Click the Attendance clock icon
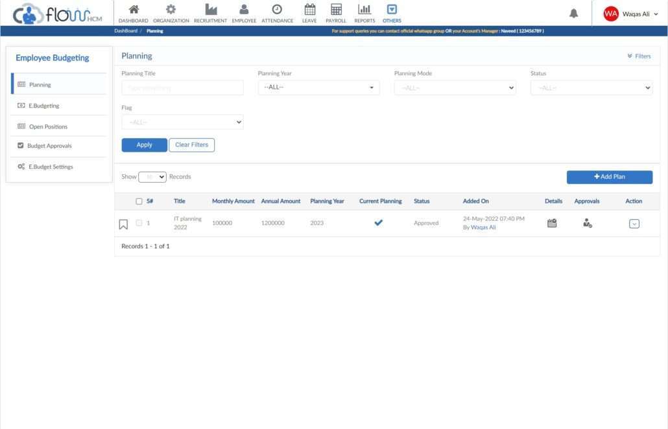The image size is (668, 429). (x=277, y=10)
